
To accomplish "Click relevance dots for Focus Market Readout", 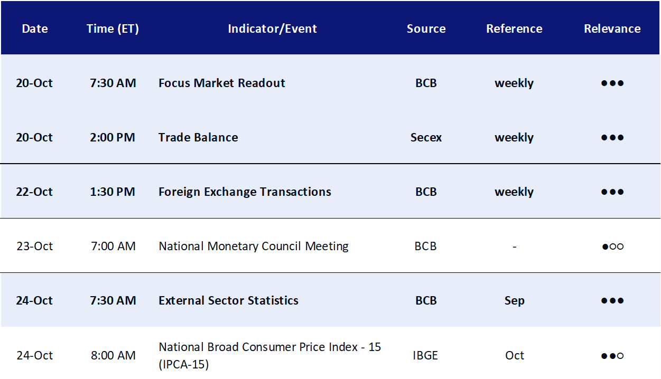I will [x=612, y=83].
